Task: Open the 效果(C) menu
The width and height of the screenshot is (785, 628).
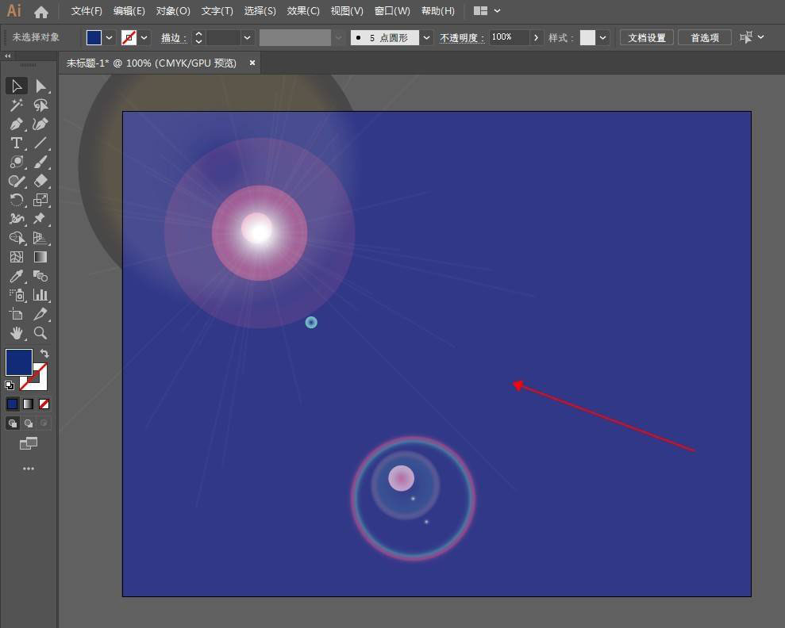Action: click(303, 11)
